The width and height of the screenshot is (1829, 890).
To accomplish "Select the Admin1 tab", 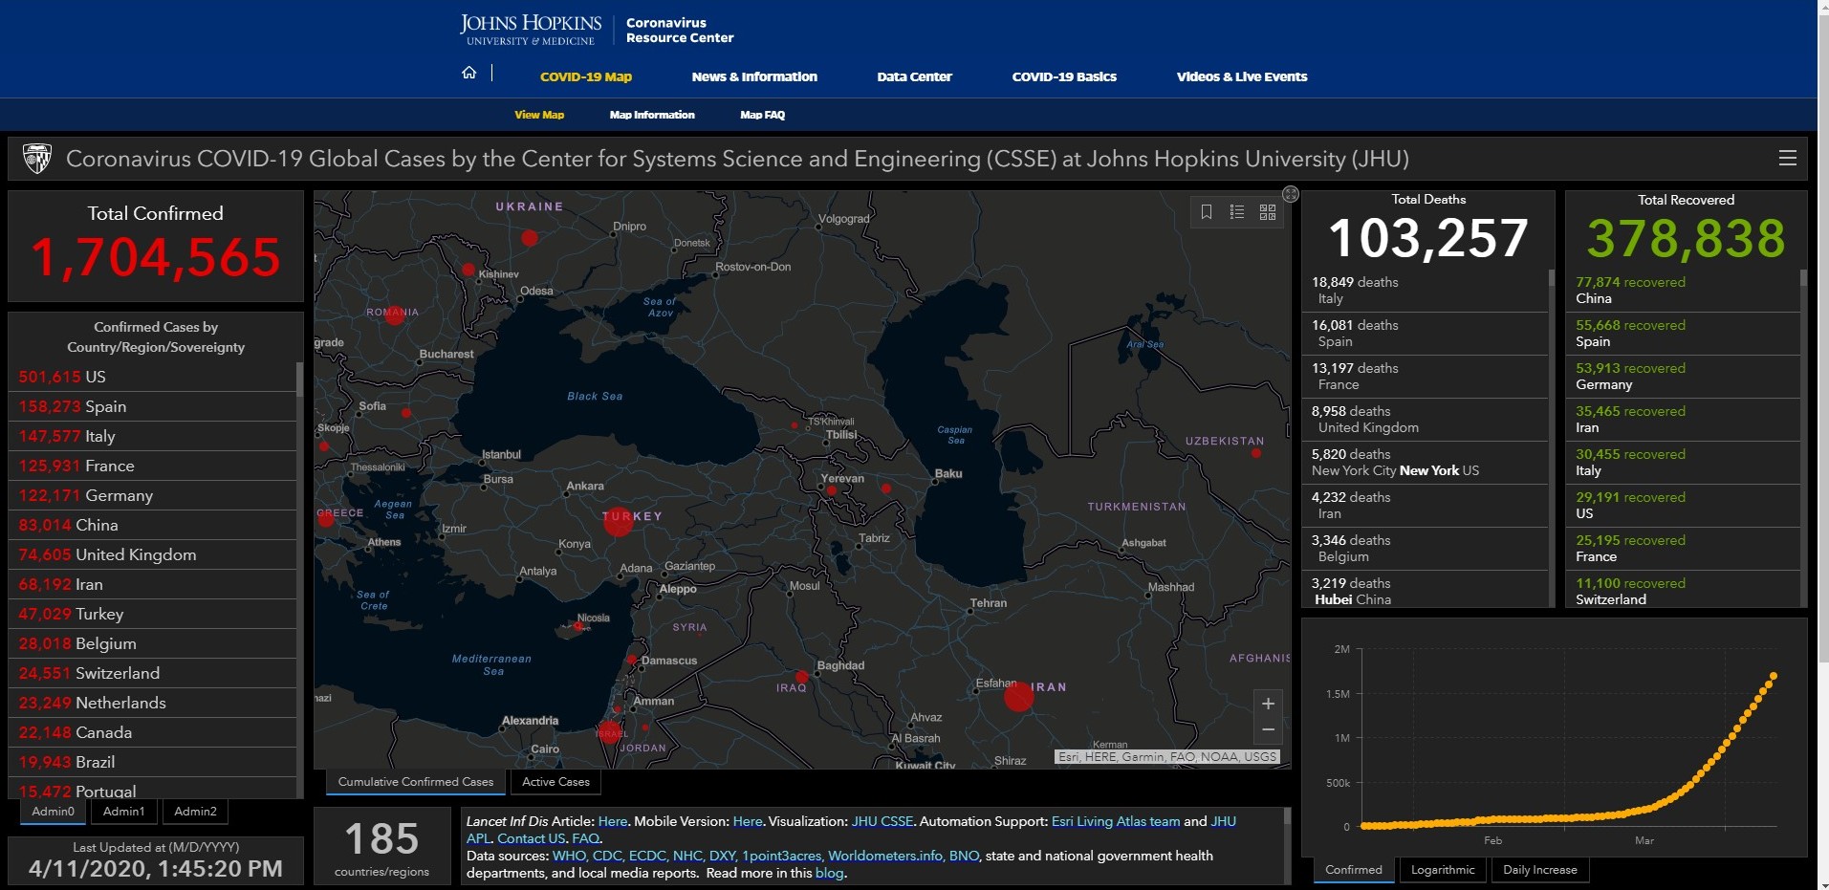I will (124, 812).
